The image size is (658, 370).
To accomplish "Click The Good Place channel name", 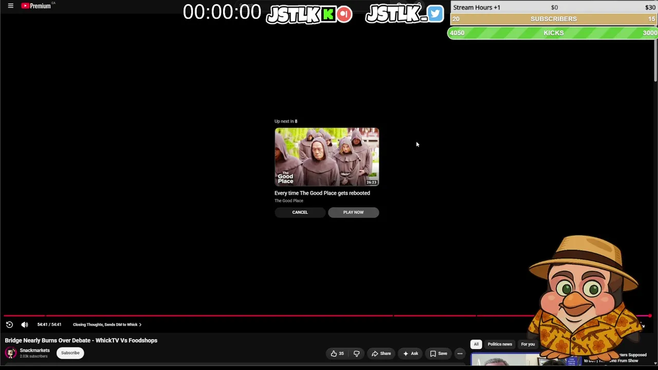I will point(289,201).
